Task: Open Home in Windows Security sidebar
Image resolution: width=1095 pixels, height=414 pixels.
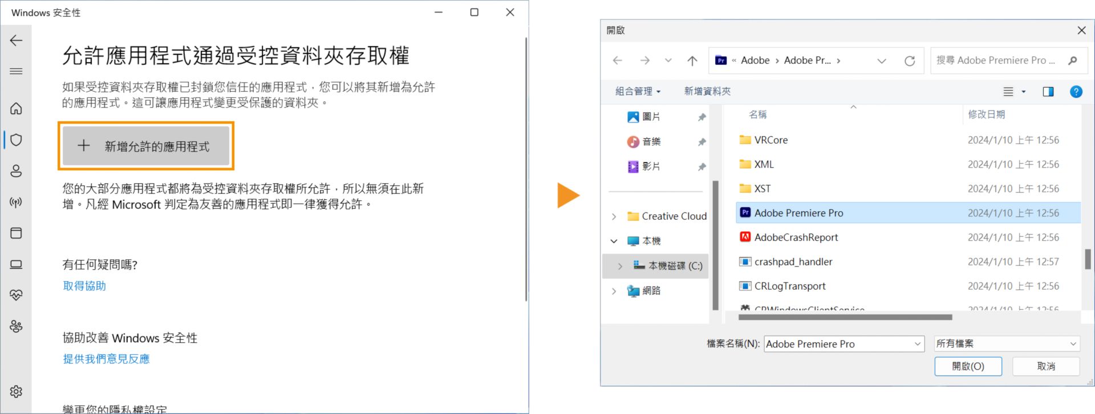Action: (x=16, y=108)
